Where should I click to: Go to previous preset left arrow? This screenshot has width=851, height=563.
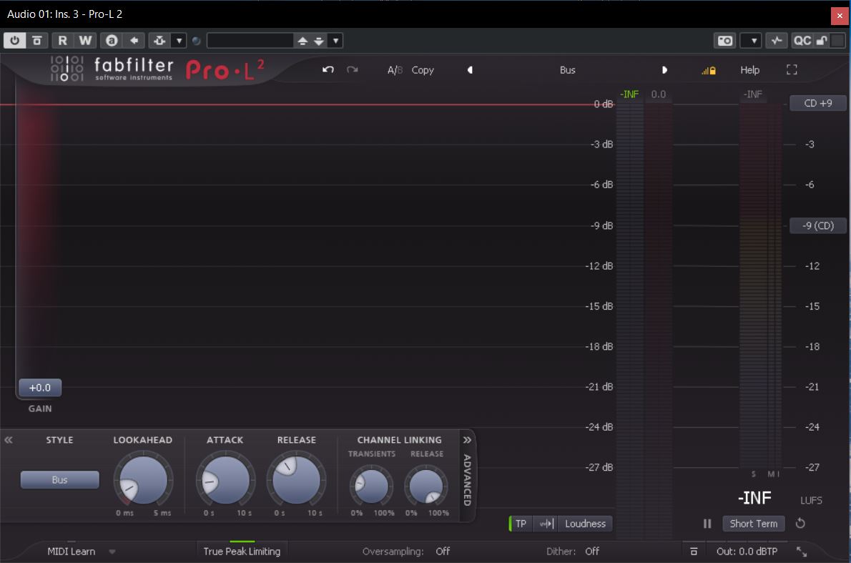point(470,70)
